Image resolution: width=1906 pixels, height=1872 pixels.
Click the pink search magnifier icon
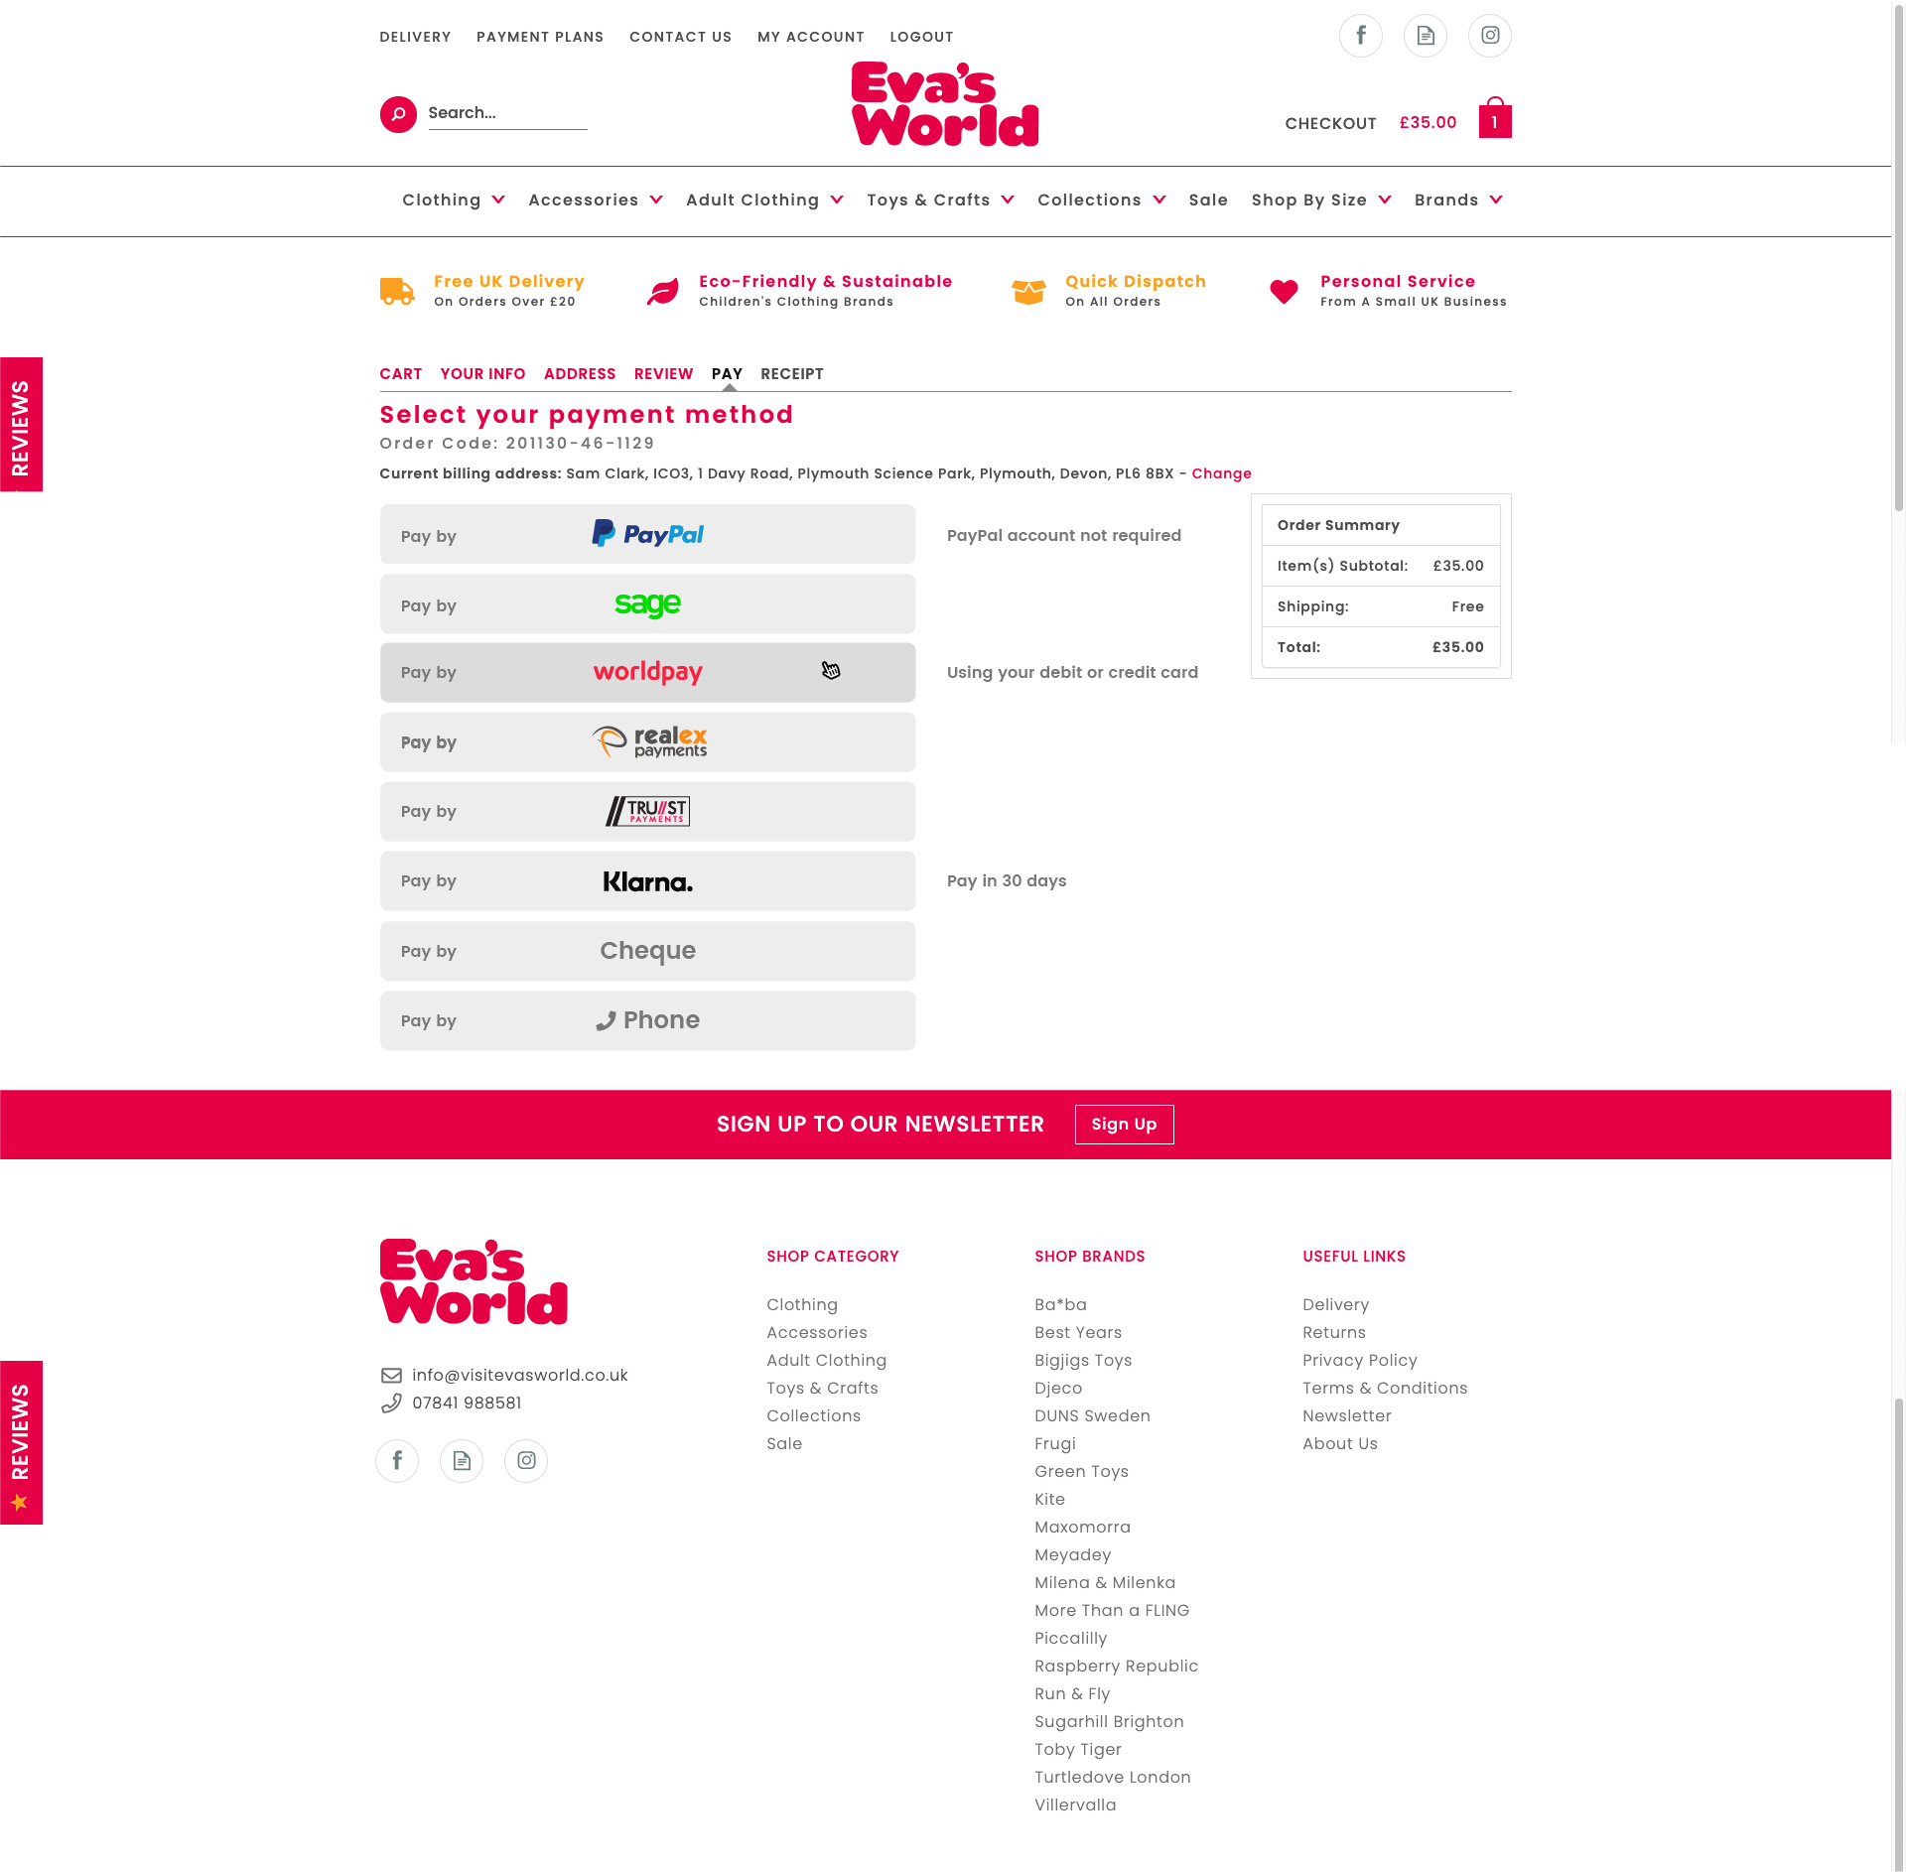398,114
